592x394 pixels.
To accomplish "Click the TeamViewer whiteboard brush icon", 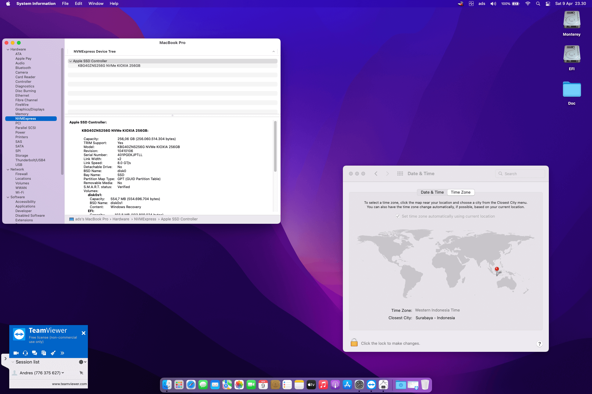I will [53, 353].
